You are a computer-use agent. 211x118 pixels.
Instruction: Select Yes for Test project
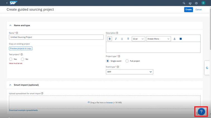click(x=11, y=59)
